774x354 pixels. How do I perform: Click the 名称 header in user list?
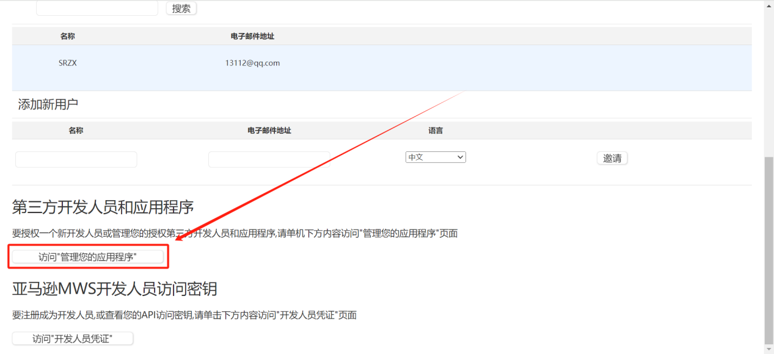(x=67, y=36)
